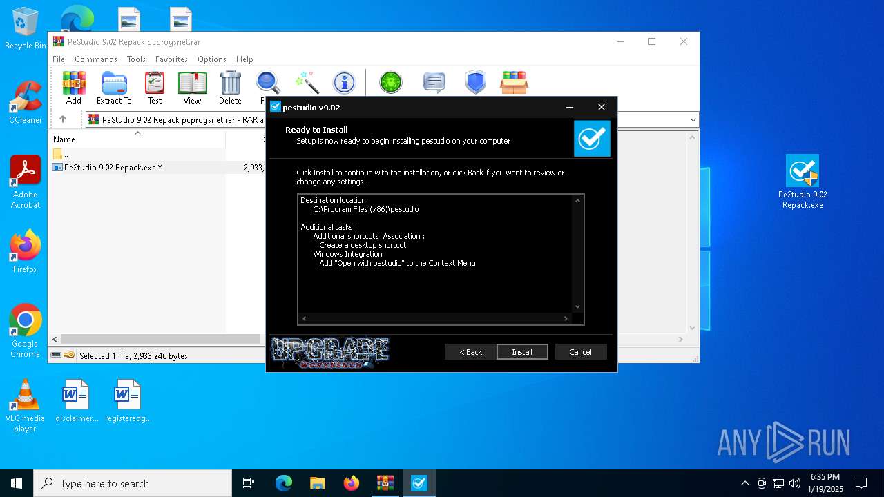This screenshot has width=884, height=497.
Task: Open the notification center icon
Action: (861, 483)
